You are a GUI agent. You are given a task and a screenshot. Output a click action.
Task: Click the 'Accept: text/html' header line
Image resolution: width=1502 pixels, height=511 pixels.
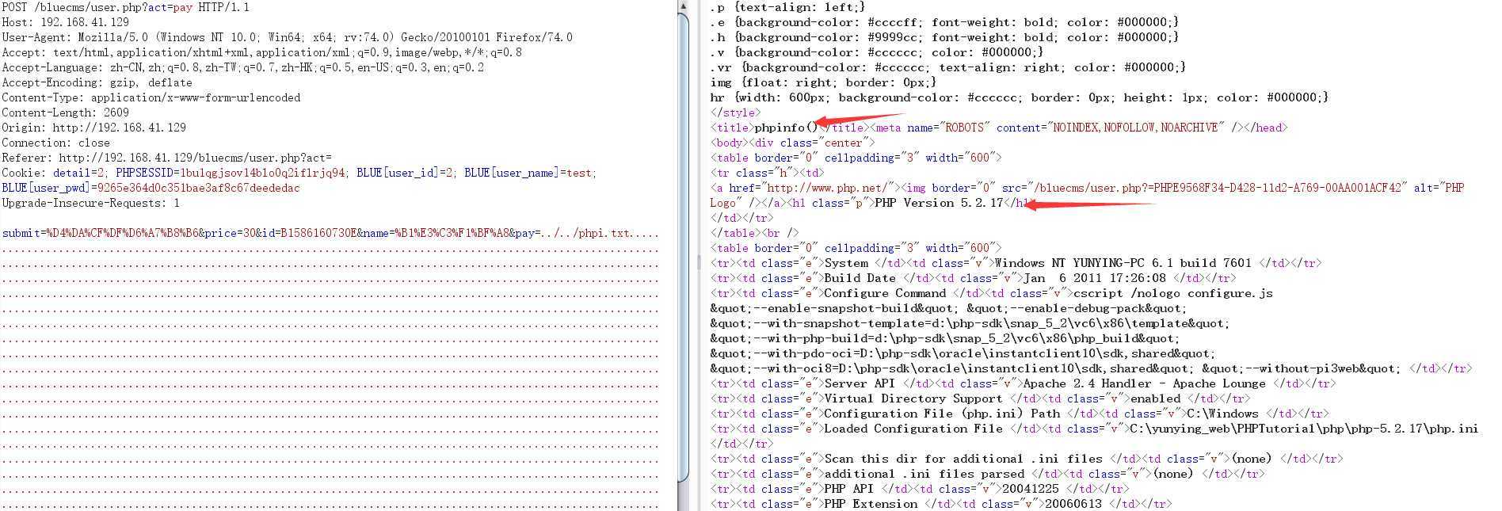[x=261, y=52]
